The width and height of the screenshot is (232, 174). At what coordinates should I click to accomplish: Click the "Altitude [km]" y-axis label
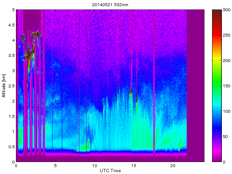point(4,86)
